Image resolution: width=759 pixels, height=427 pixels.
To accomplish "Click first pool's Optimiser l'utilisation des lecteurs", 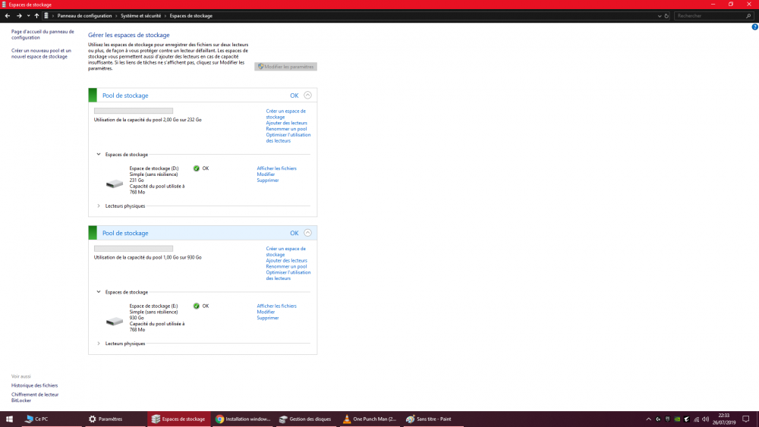I will 288,138.
